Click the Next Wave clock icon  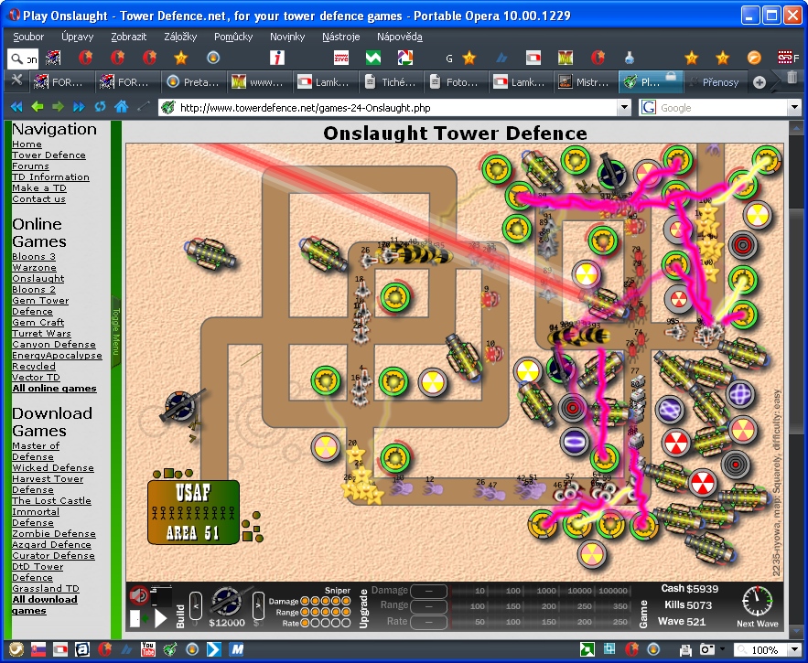tap(758, 602)
